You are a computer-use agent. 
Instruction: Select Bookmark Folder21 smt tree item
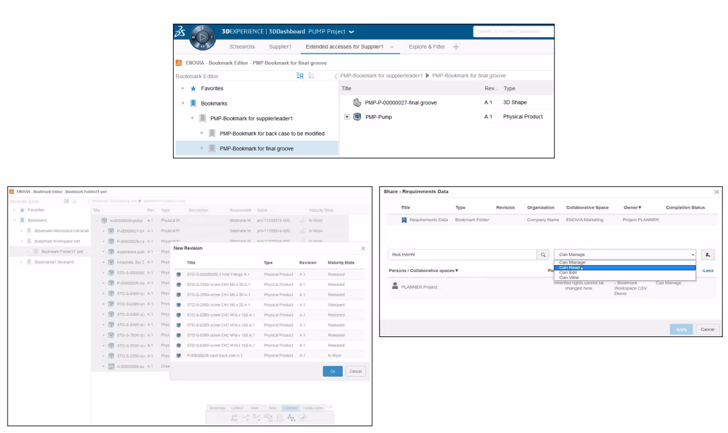click(62, 252)
